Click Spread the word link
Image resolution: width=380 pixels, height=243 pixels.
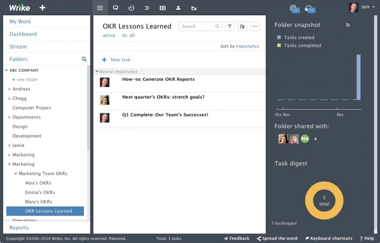tap(277, 238)
